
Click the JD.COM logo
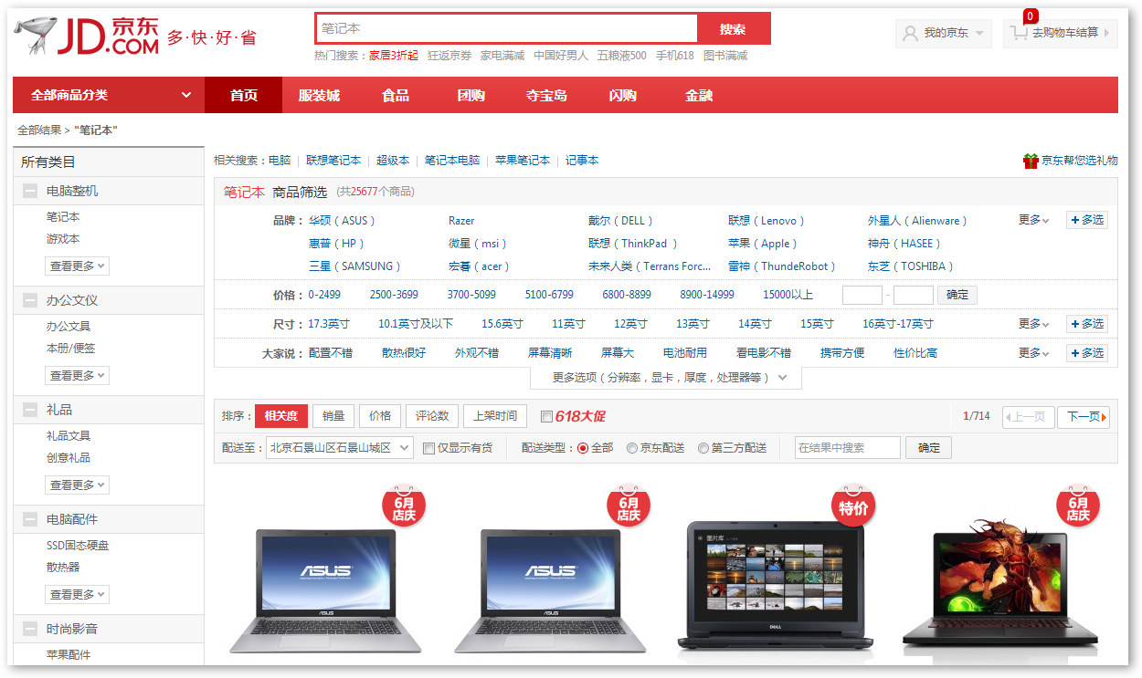pyautogui.click(x=87, y=35)
